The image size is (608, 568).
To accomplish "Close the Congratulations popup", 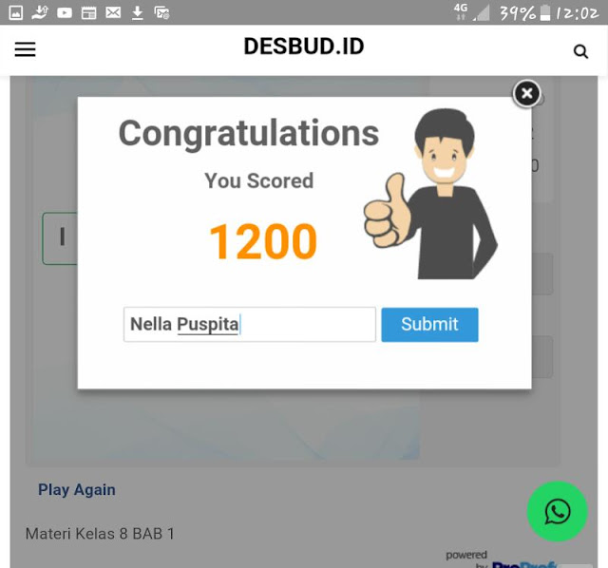I will point(526,93).
